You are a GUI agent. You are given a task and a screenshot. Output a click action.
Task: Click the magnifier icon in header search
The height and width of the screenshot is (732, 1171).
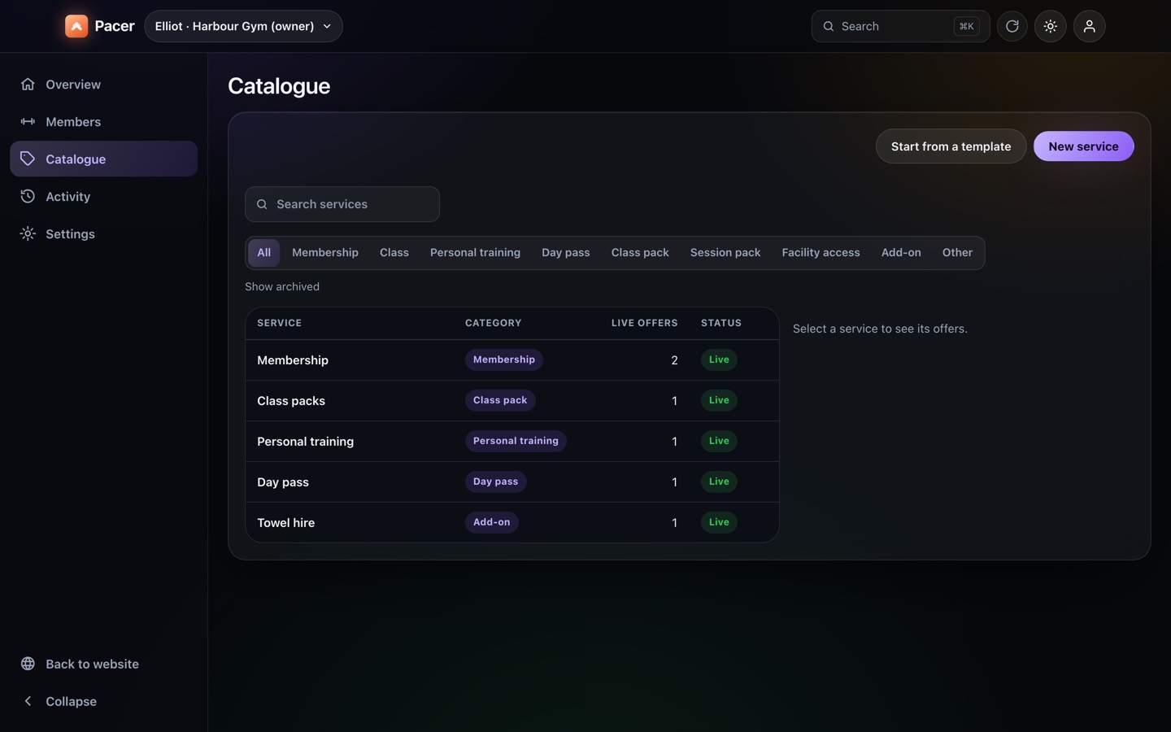tap(829, 26)
